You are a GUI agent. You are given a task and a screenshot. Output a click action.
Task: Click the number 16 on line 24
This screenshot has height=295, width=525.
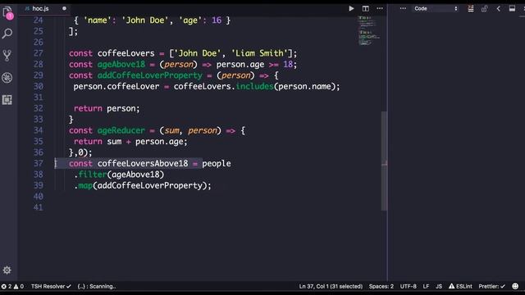(217, 20)
